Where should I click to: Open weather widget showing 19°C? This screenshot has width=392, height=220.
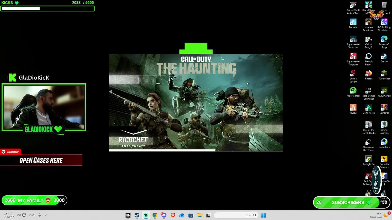pyautogui.click(x=379, y=215)
